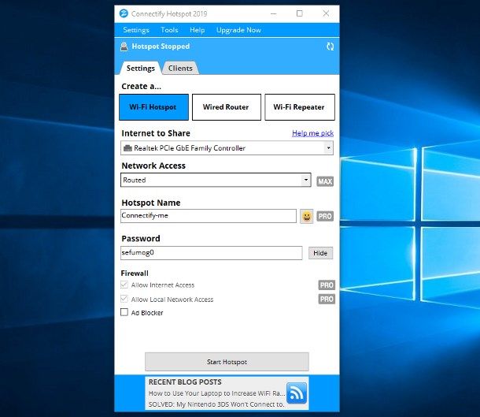This screenshot has height=417, width=480.
Task: Open the RSS feed icon
Action: point(297,393)
